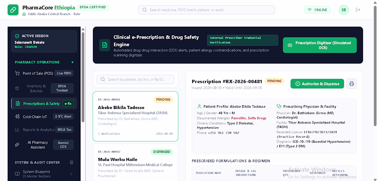The width and height of the screenshot is (377, 181).
Task: Focus the global medicine search field
Action: (x=207, y=10)
